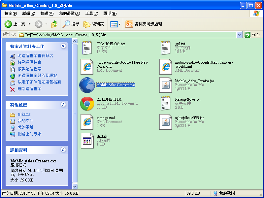Click the left pane scroll down arrow
Viewport: 264px width, 198px height.
[75, 186]
